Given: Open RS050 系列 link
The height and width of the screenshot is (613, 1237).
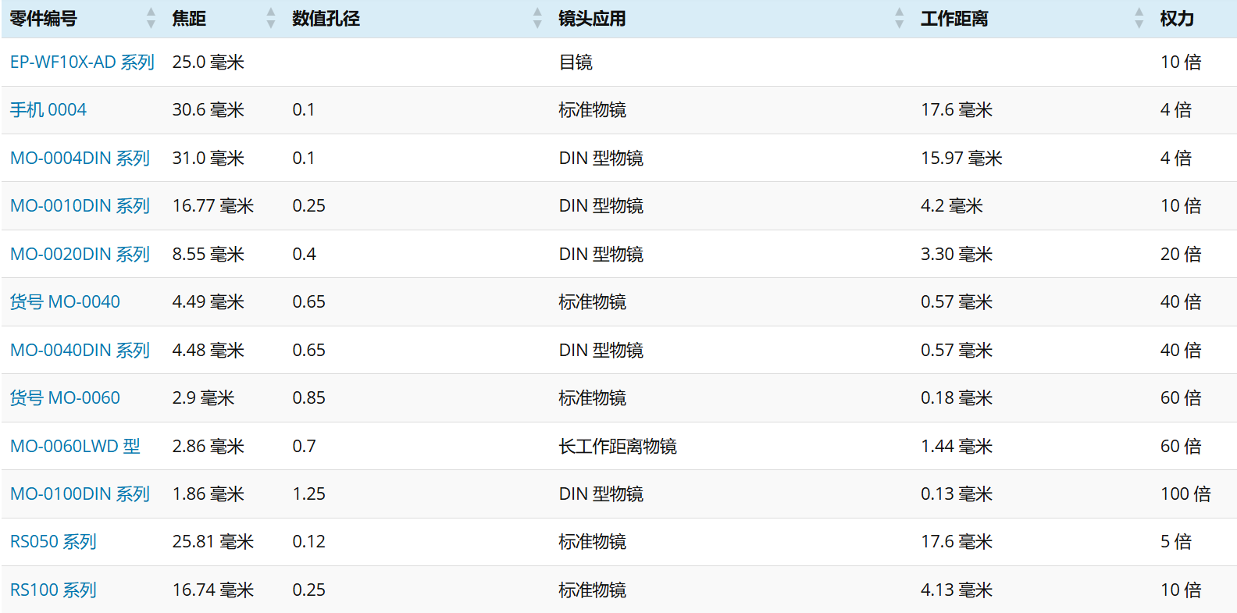Looking at the screenshot, I should [x=53, y=541].
